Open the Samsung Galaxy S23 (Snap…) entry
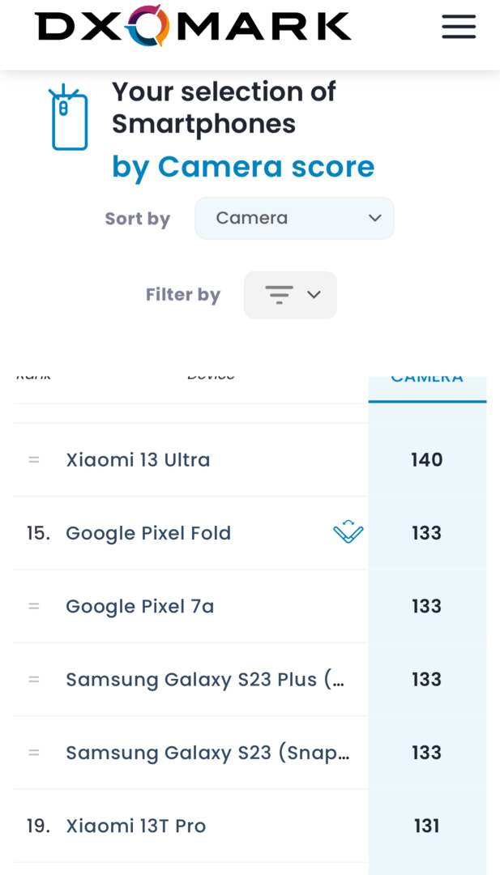The height and width of the screenshot is (875, 500). [x=207, y=753]
